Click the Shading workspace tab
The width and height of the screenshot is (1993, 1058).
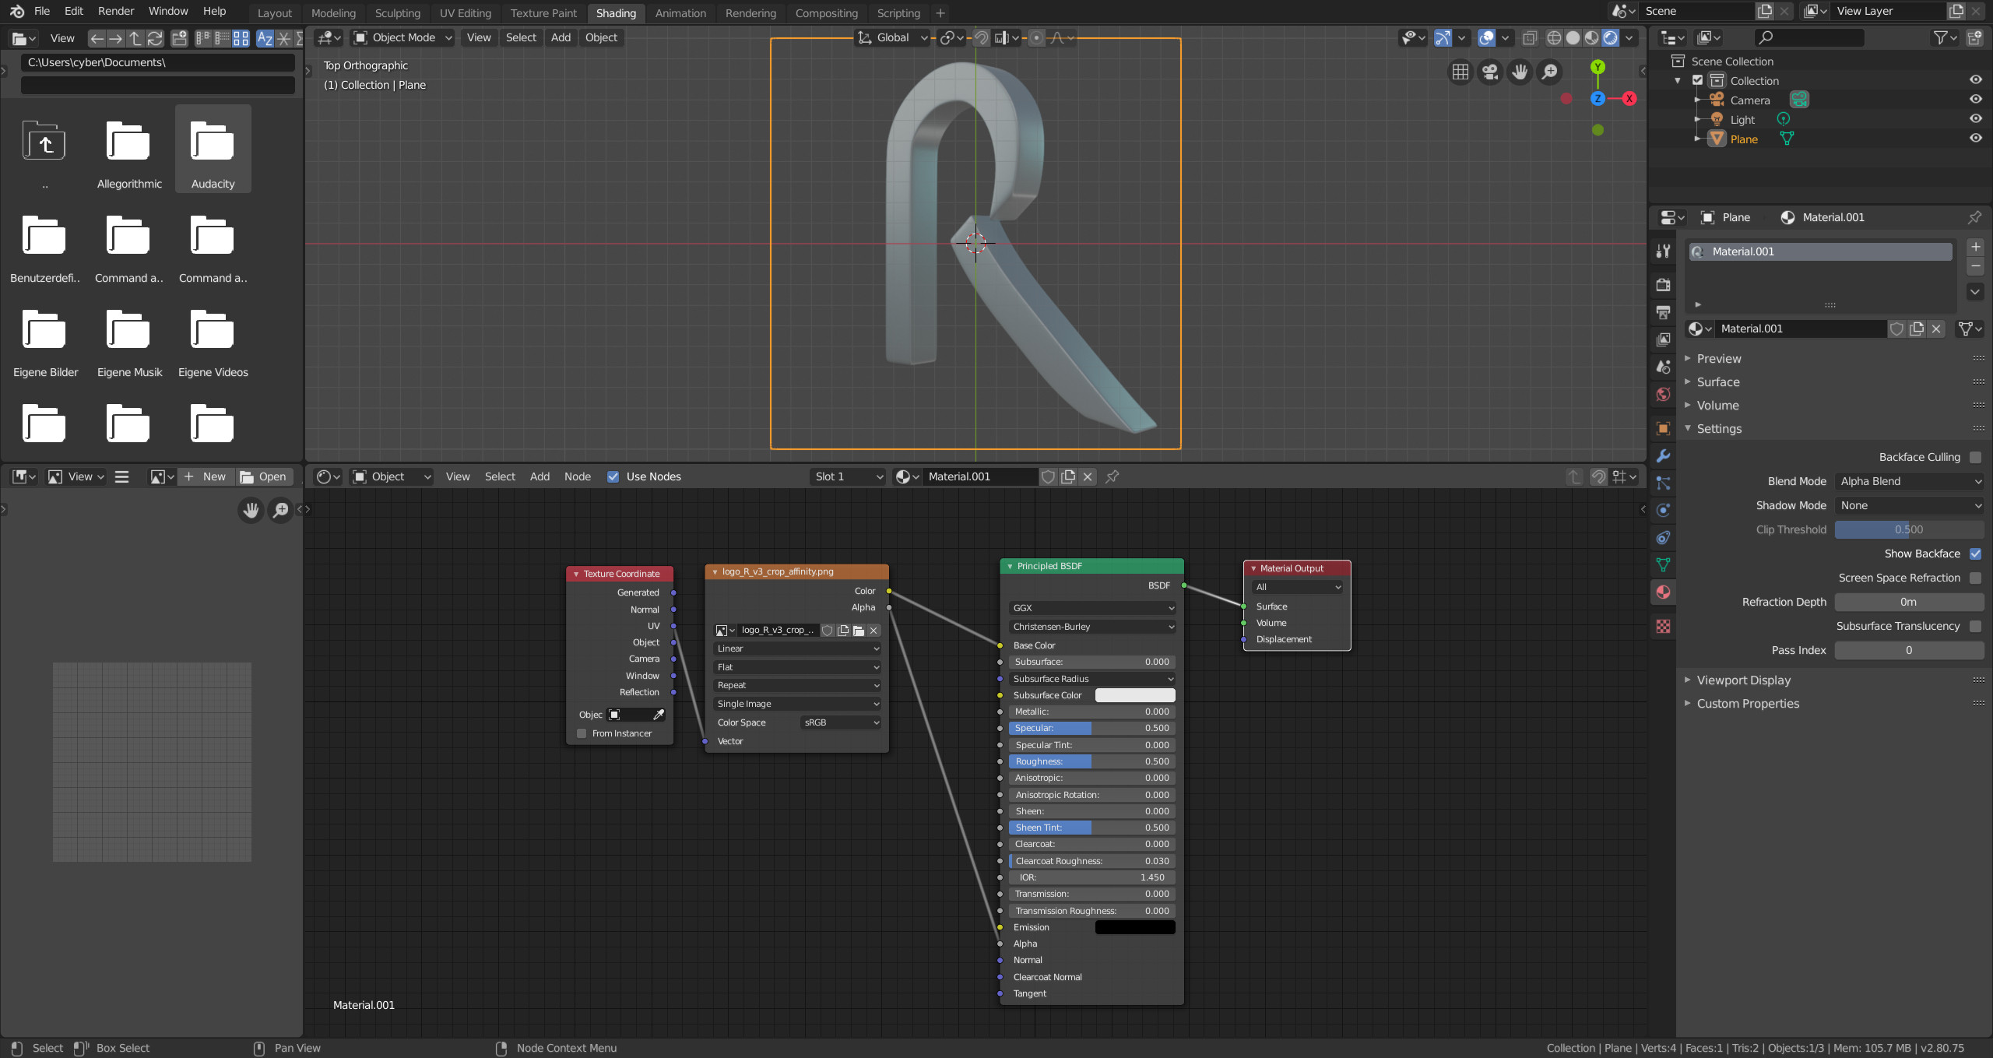(614, 13)
